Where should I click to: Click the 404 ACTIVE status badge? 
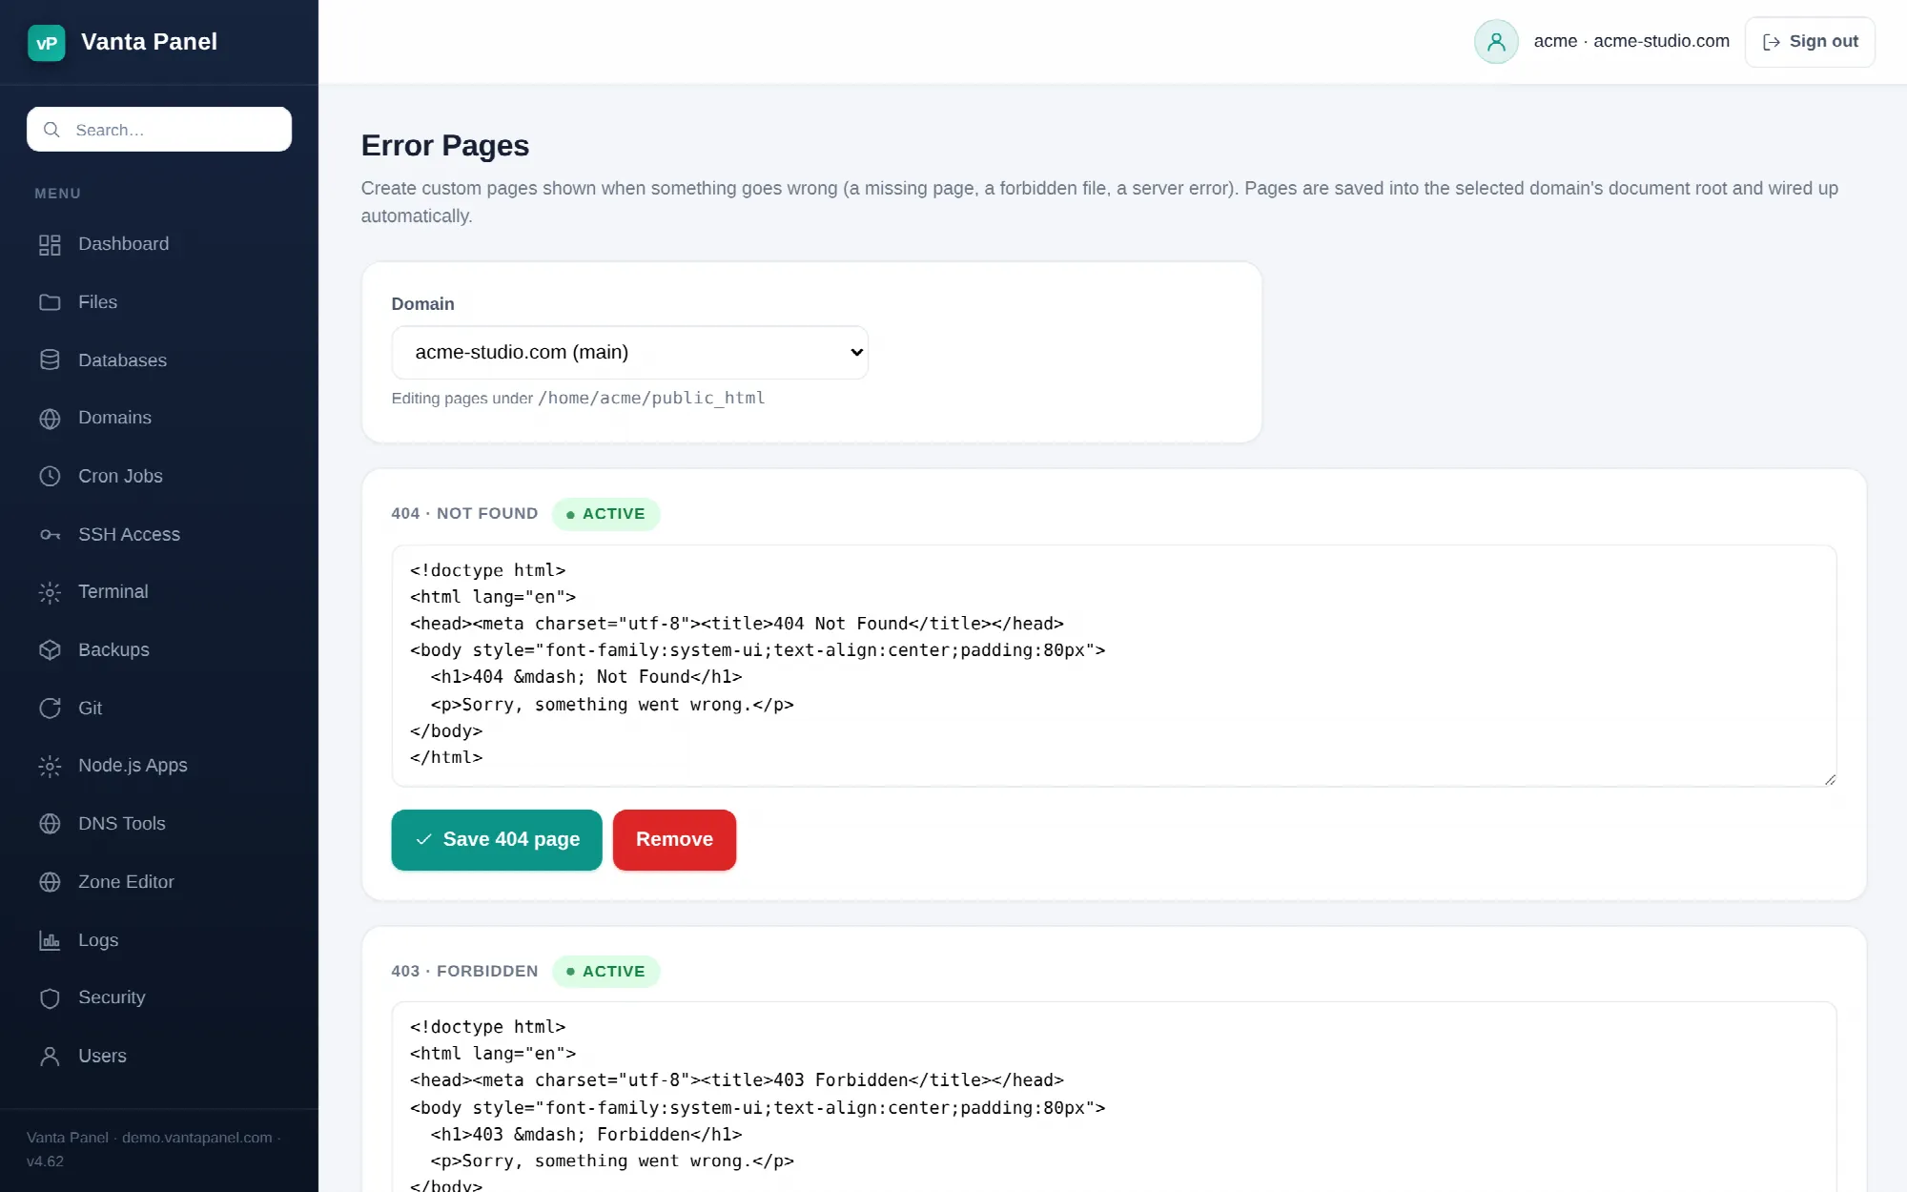pyautogui.click(x=605, y=514)
